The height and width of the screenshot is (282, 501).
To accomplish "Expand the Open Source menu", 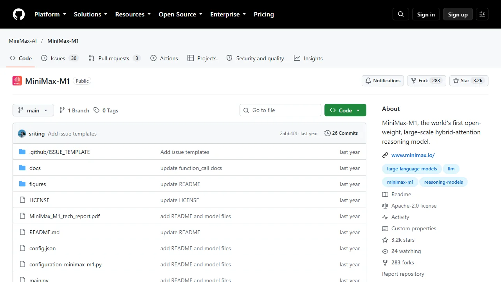I will coord(180,14).
